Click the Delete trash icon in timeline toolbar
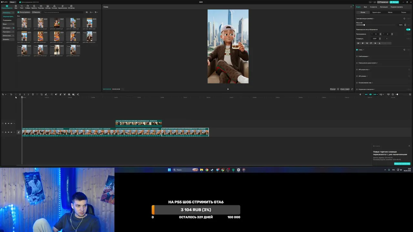 (33, 94)
